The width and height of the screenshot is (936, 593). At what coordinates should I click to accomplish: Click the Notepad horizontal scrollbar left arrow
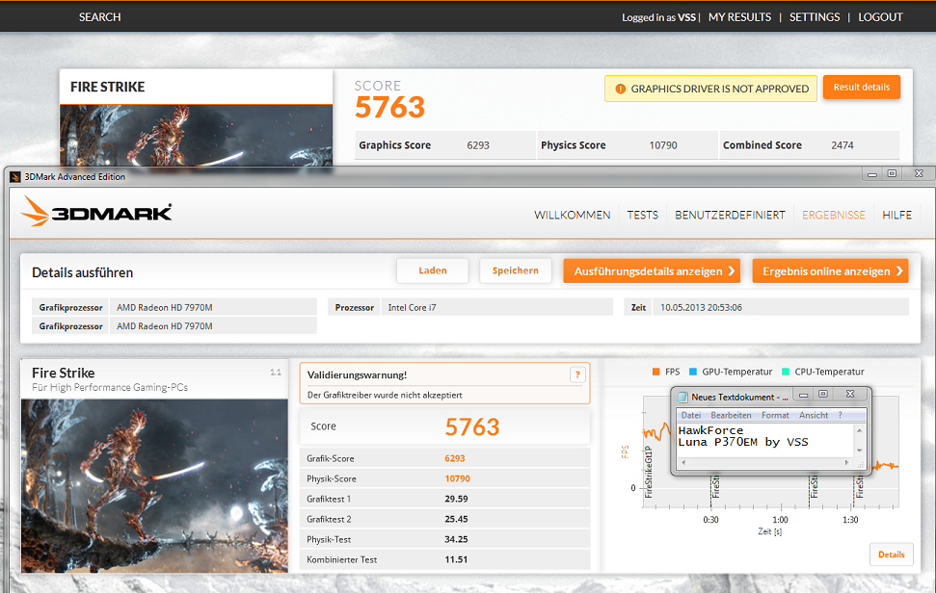pos(683,462)
